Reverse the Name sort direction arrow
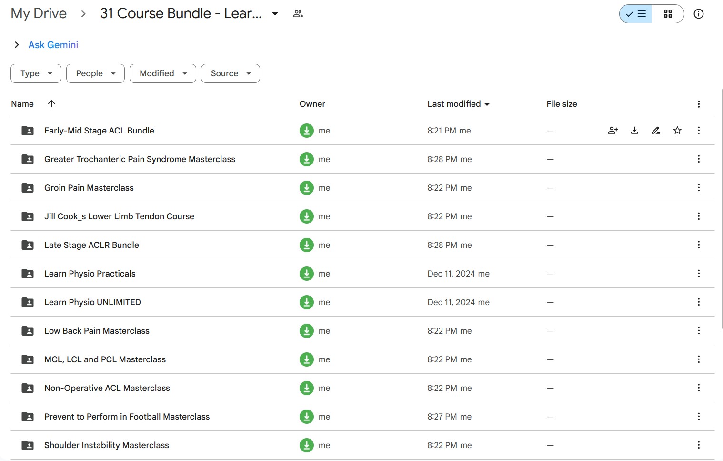The width and height of the screenshot is (723, 461). 51,104
